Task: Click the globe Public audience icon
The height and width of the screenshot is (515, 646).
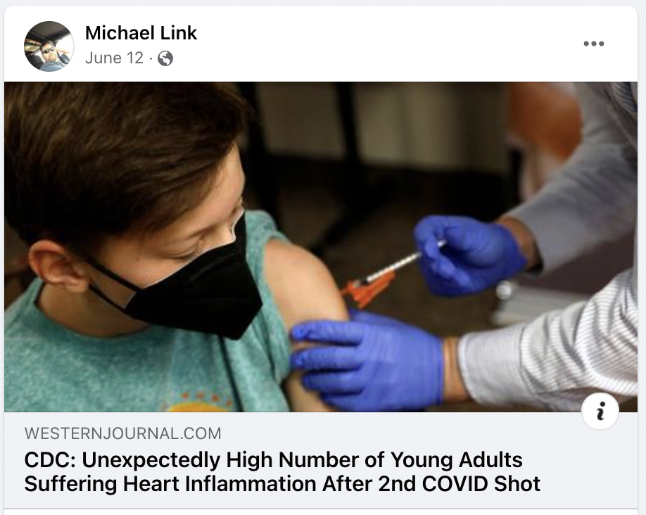Action: click(x=165, y=58)
